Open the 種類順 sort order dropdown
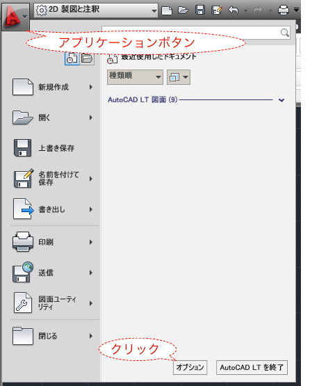Screen dimensions: 319x386 [135, 77]
